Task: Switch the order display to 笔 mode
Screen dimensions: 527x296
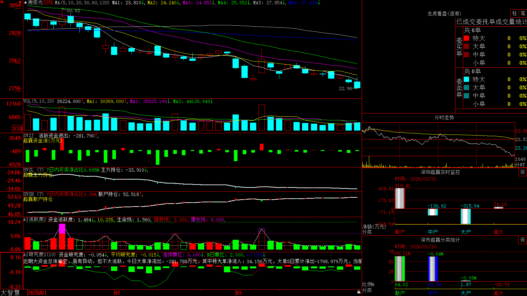Action: tap(523, 13)
